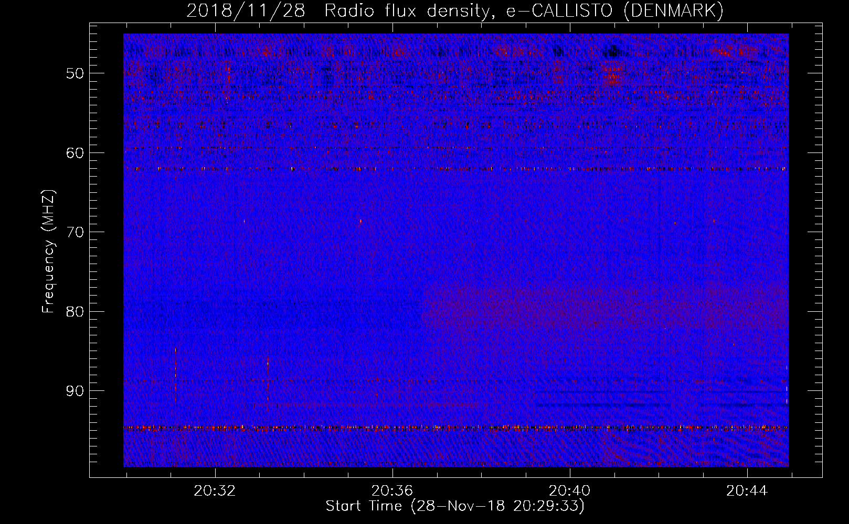Click the 20:44 time tick label
Viewport: 849px width, 524px height.
point(747,491)
